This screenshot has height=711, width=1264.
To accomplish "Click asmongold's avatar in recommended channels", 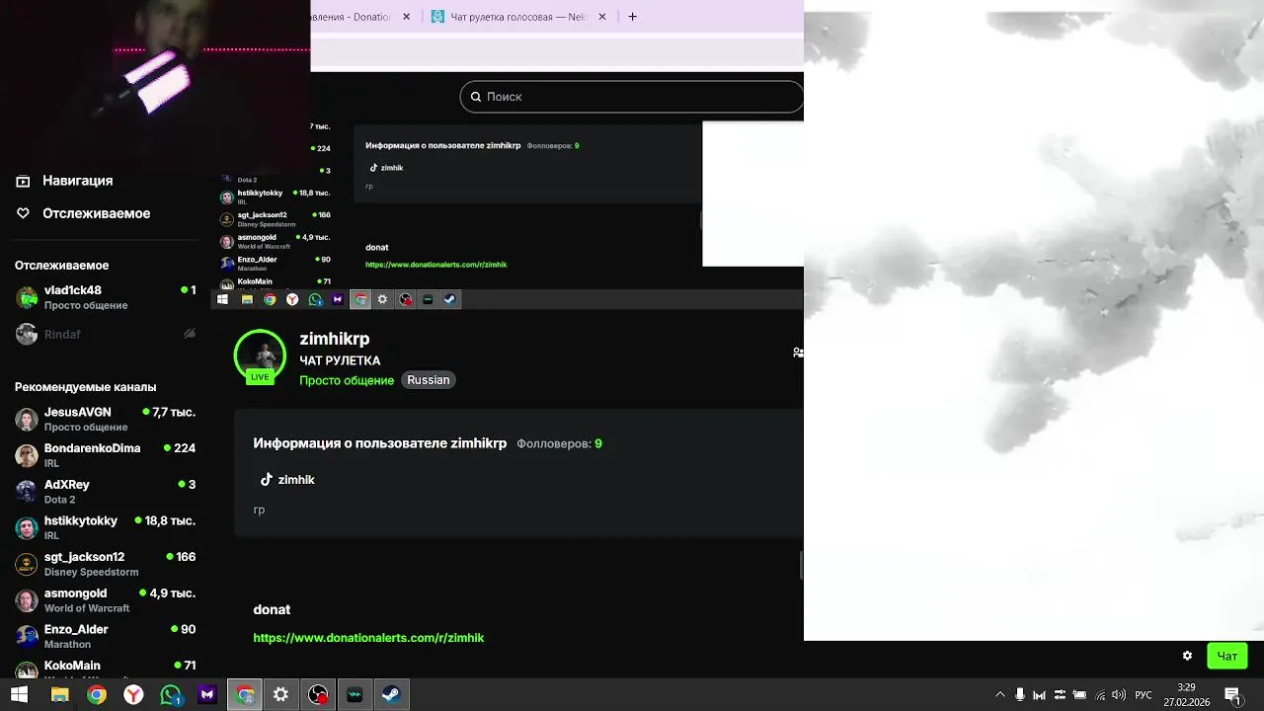I will (x=27, y=600).
